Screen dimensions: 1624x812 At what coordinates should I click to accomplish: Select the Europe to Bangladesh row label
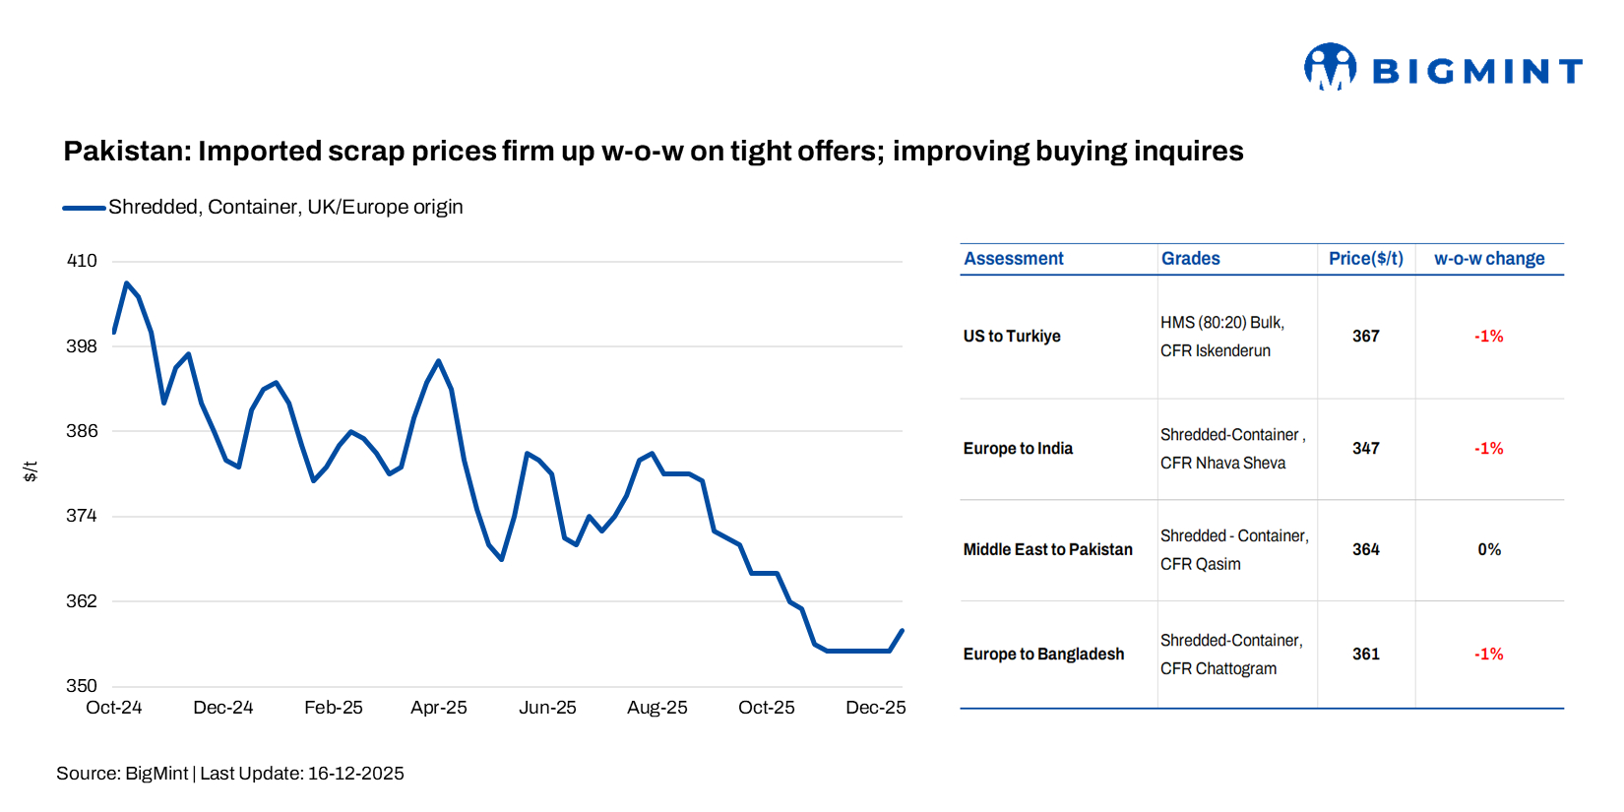[x=1042, y=655]
